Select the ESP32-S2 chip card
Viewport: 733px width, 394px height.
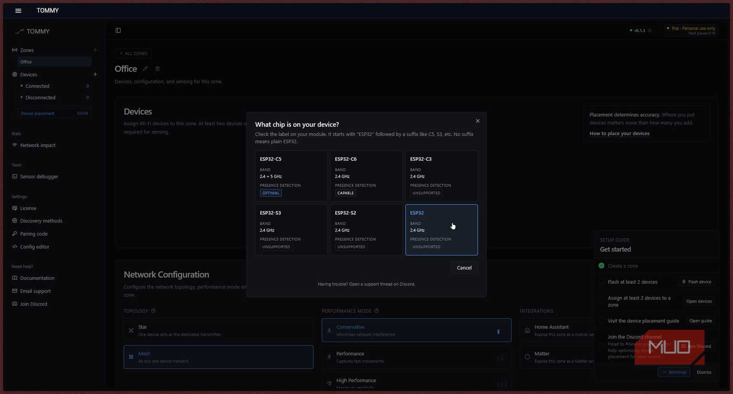point(366,230)
